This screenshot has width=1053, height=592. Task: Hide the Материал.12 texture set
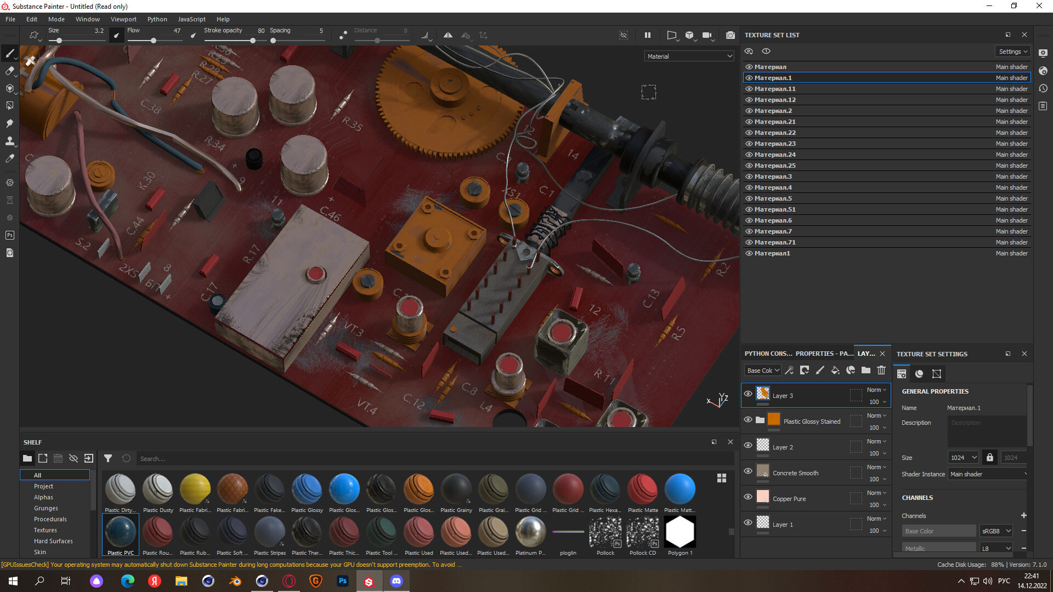tap(749, 100)
